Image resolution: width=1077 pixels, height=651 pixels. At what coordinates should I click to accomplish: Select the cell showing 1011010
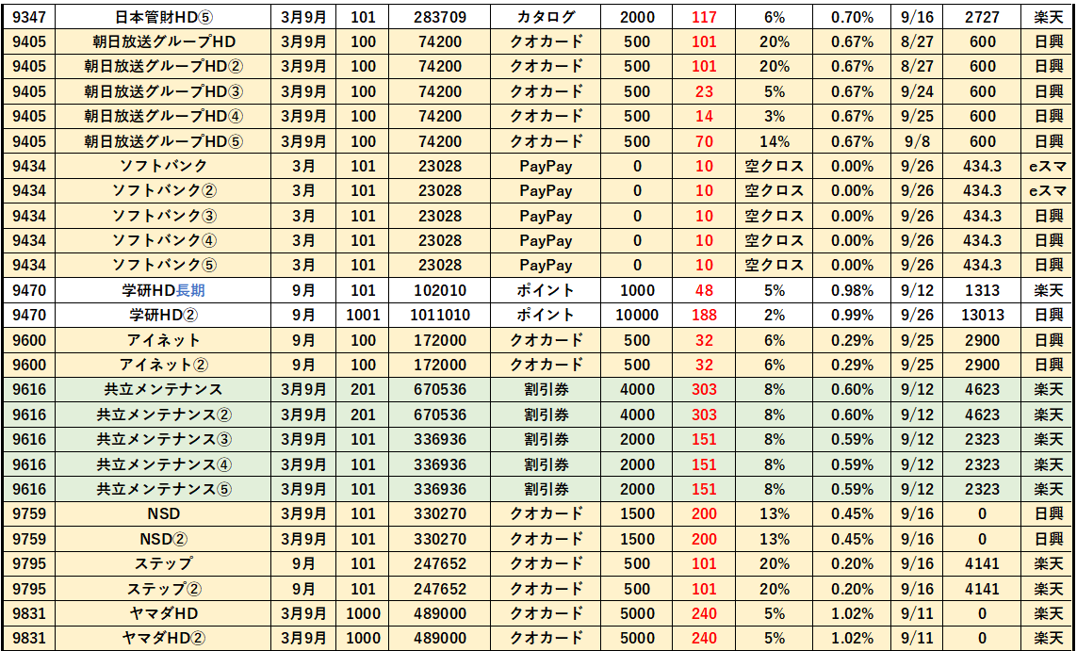pos(437,315)
